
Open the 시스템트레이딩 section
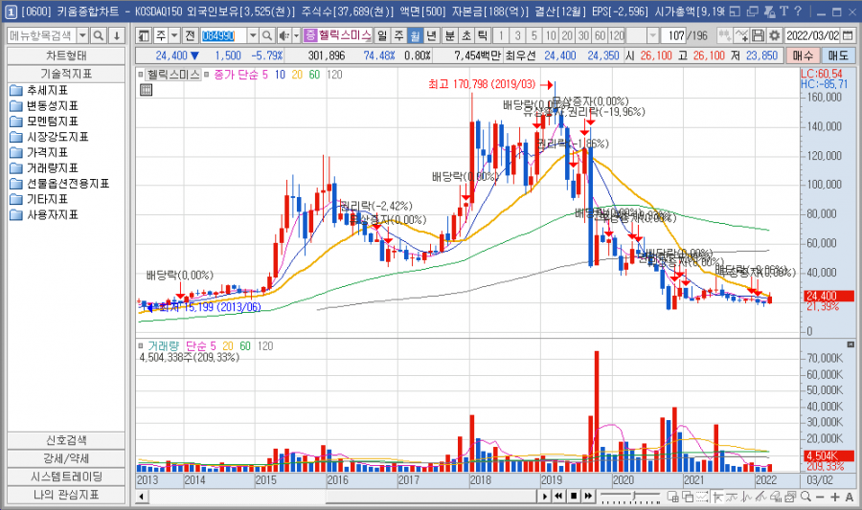pos(66,477)
